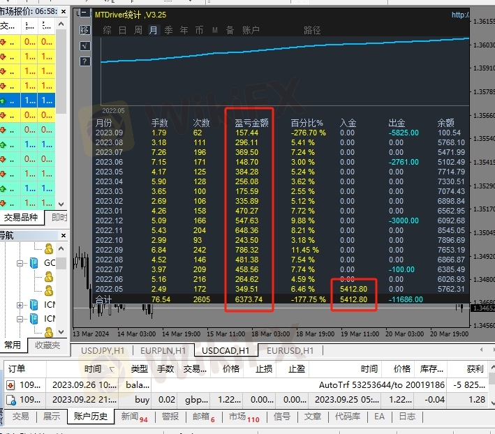Select the 月 monthly tab

[x=154, y=30]
